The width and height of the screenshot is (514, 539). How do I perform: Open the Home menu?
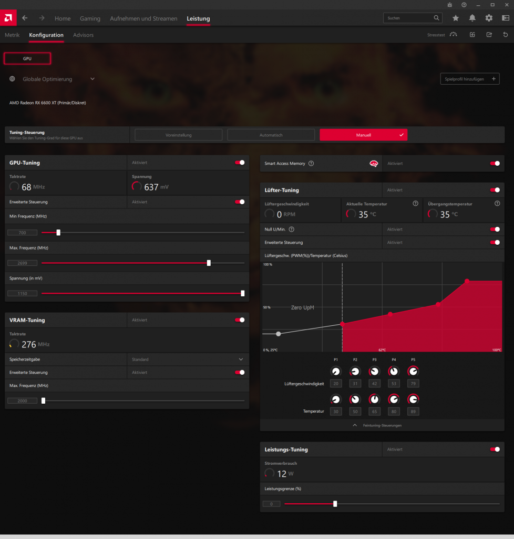coord(63,18)
